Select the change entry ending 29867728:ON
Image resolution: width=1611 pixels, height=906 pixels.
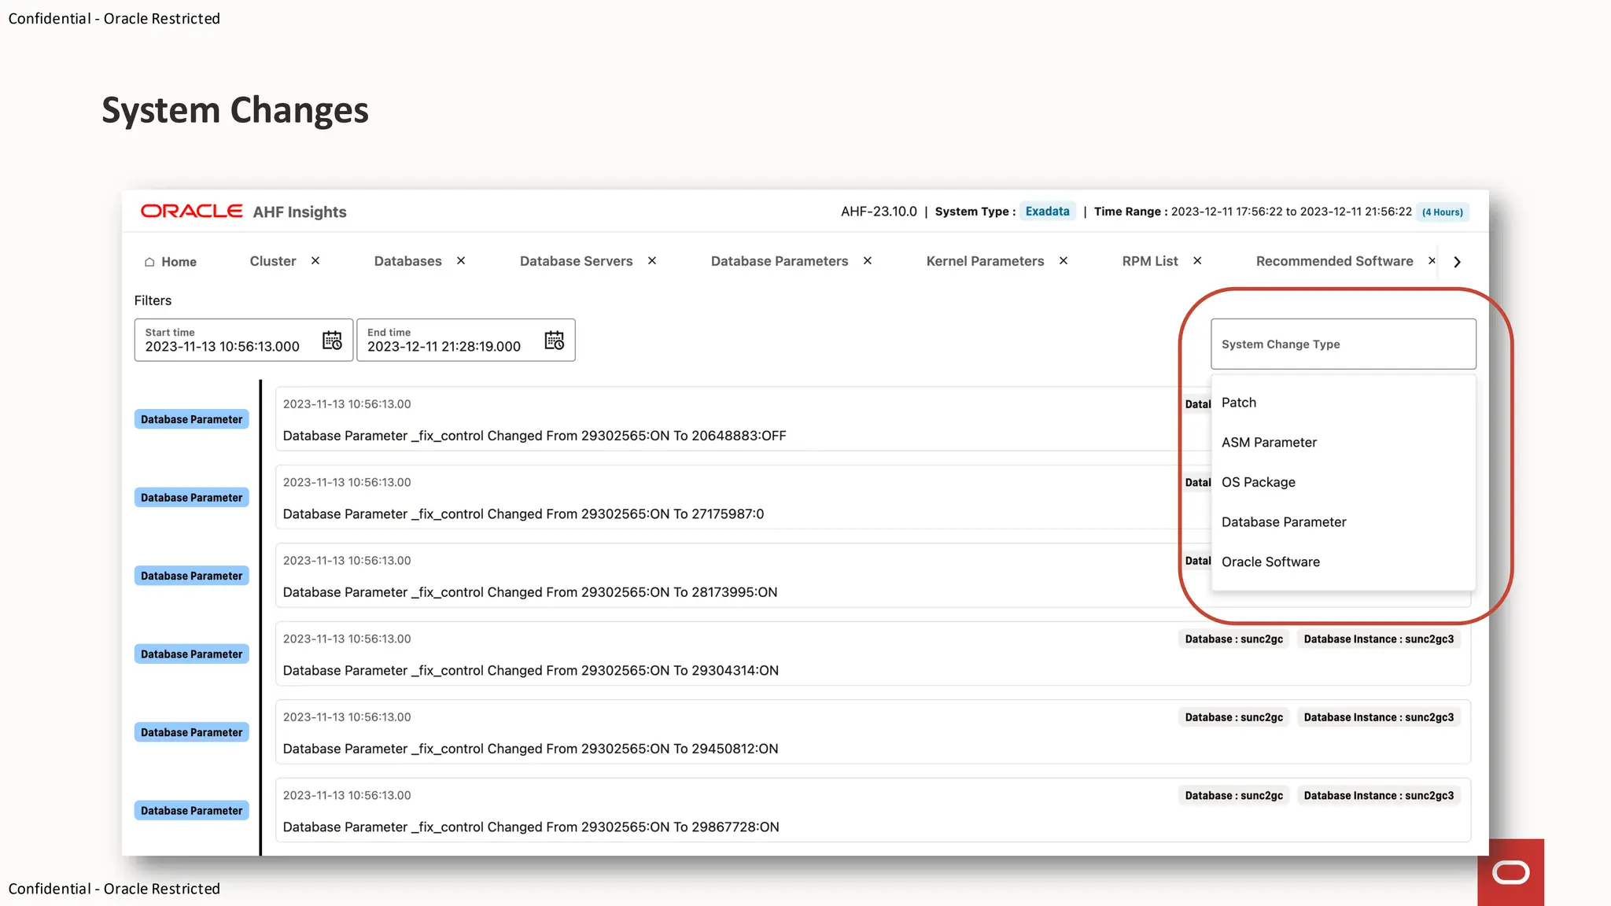[x=873, y=810]
